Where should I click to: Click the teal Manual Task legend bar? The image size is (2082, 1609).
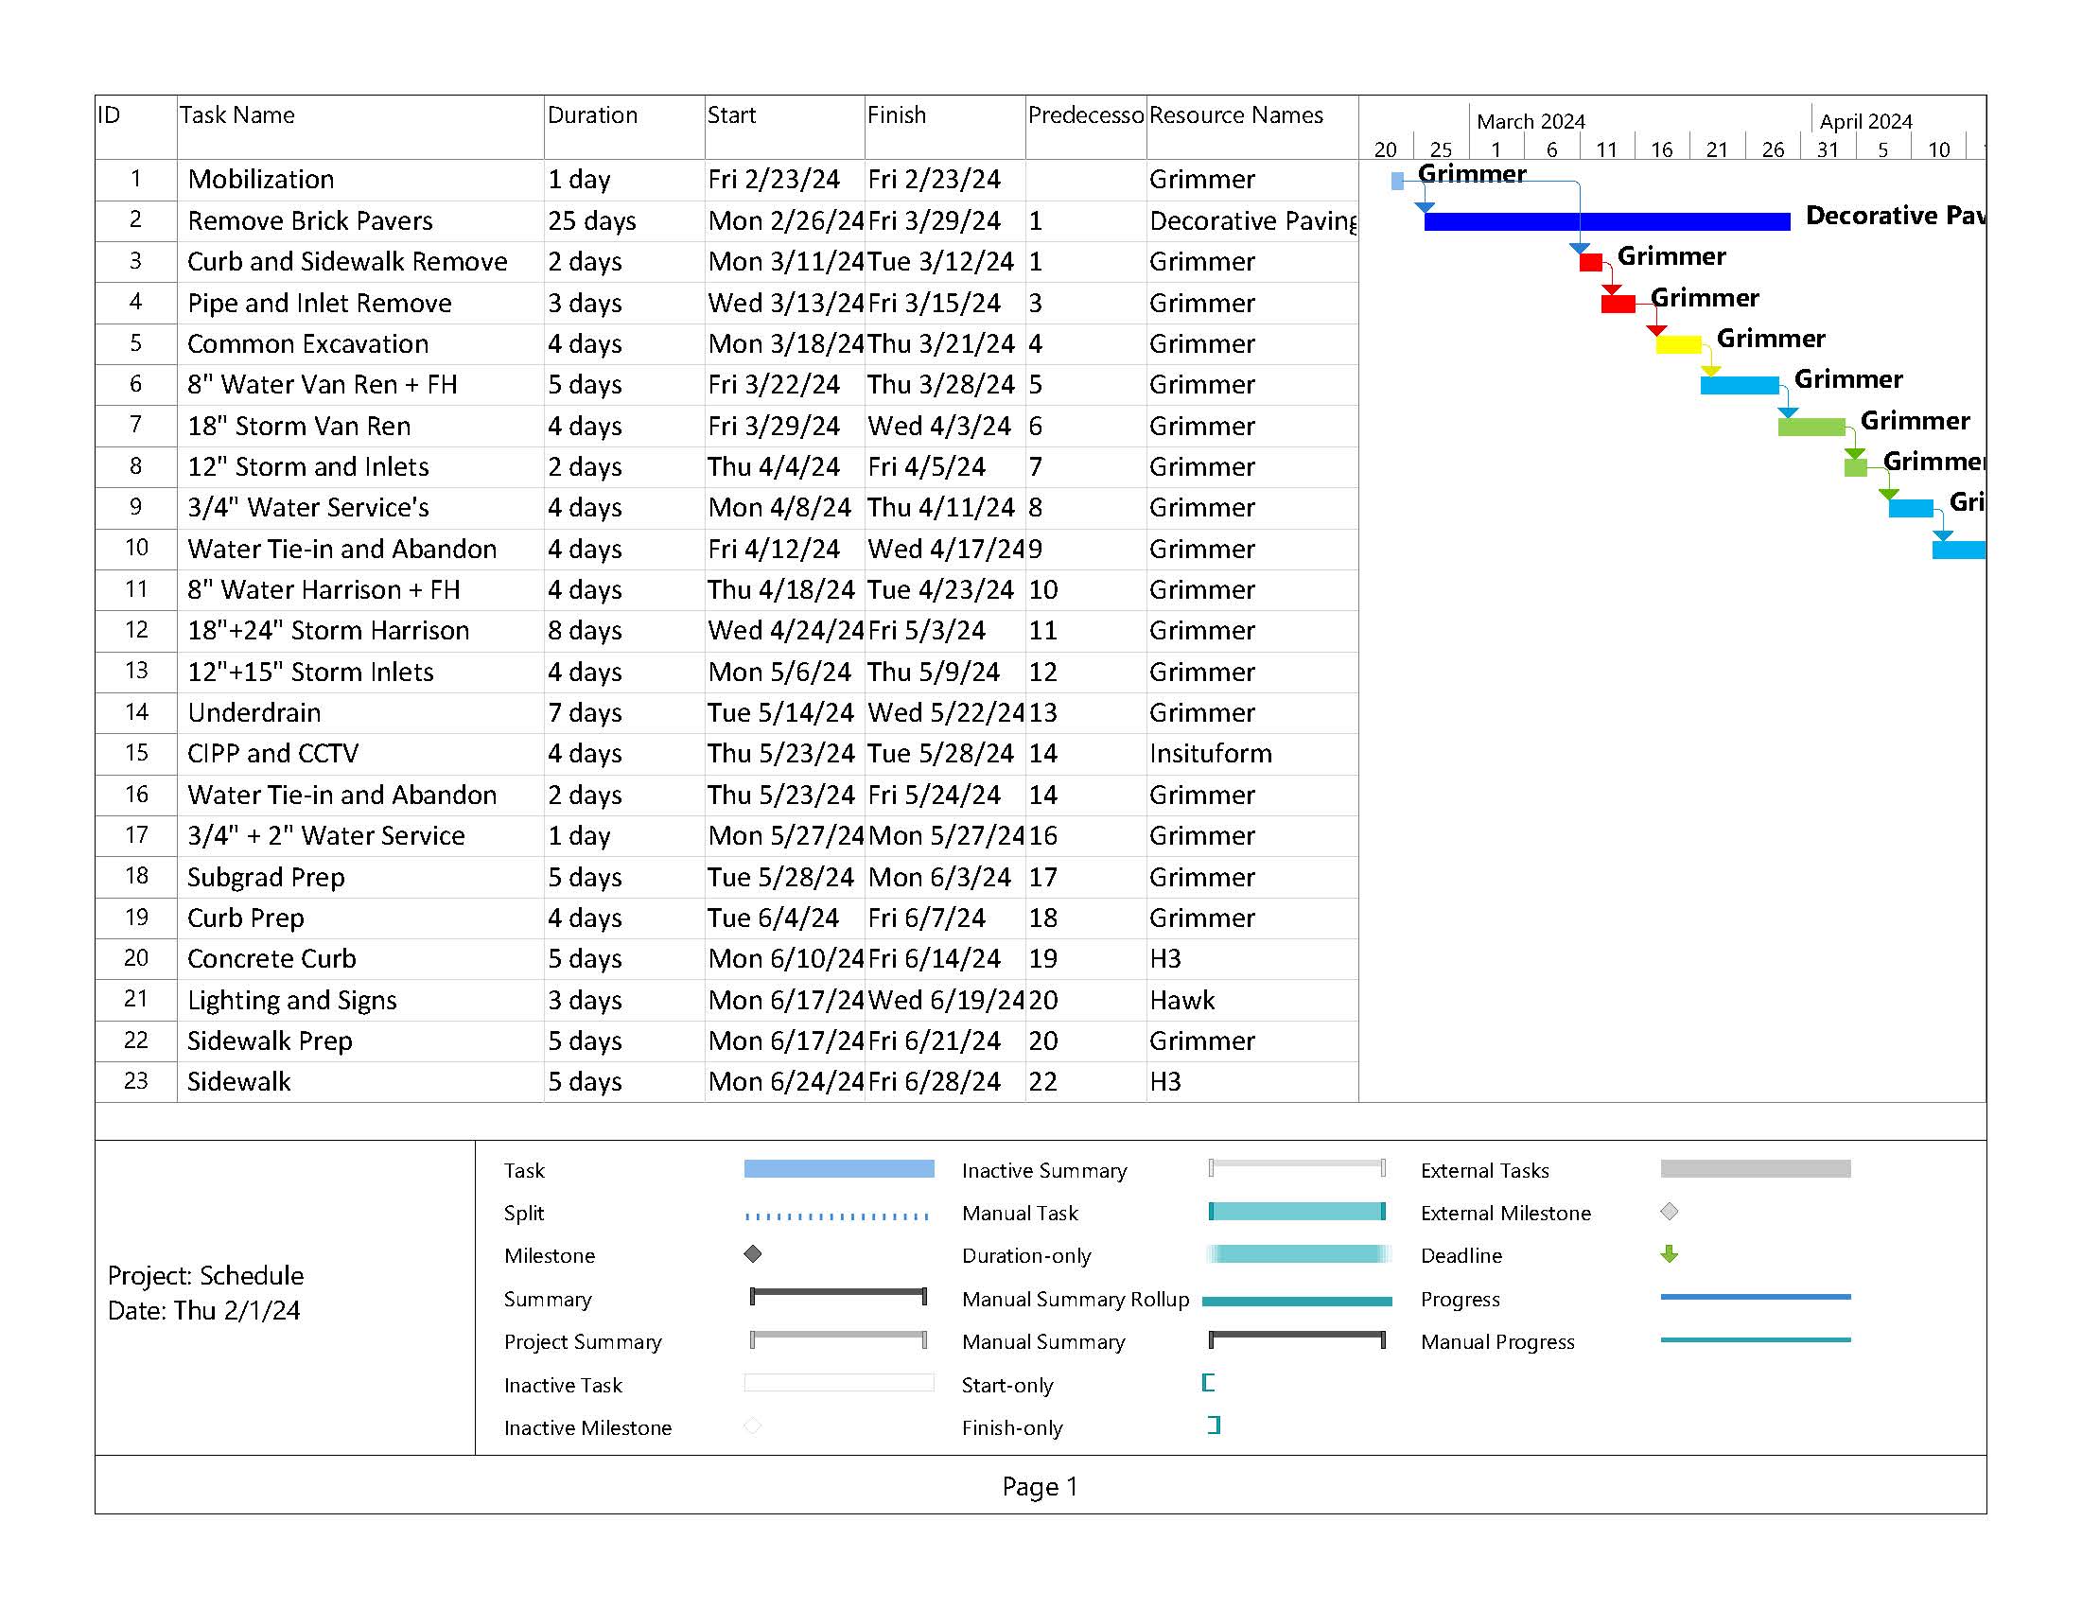1297,1211
